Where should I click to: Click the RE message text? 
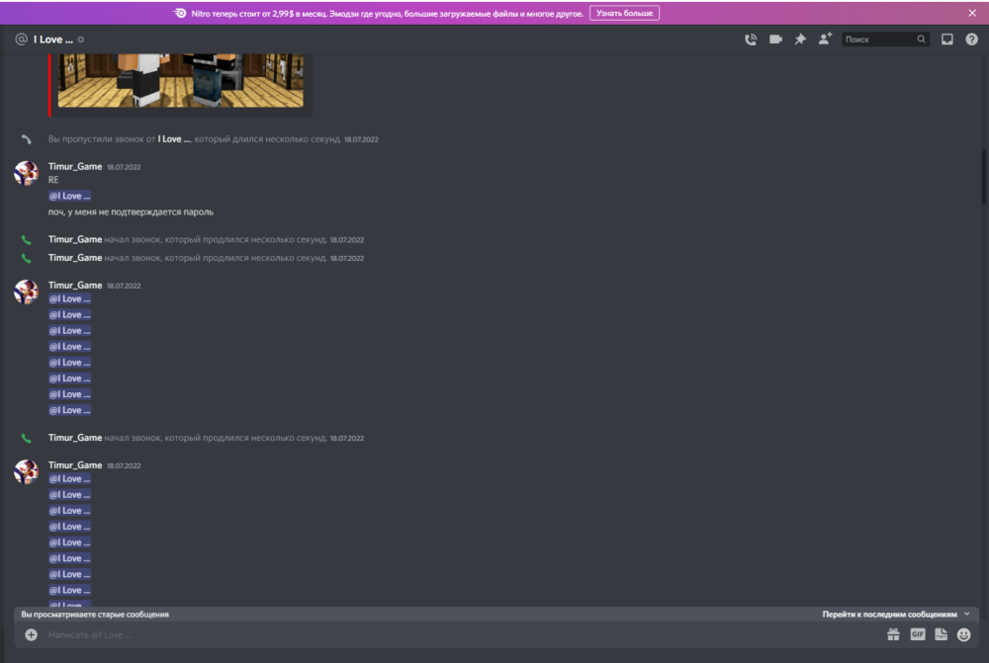click(x=53, y=180)
